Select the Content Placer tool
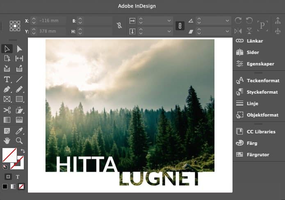285x200 pixels. (19, 69)
